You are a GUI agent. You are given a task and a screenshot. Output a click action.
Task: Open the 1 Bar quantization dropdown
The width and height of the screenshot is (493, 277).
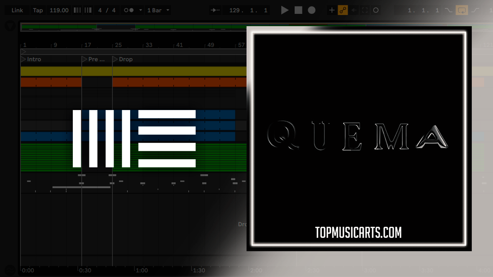point(158,10)
